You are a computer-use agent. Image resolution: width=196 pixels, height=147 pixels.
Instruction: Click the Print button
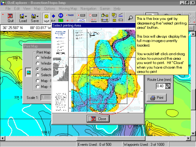[157, 98]
